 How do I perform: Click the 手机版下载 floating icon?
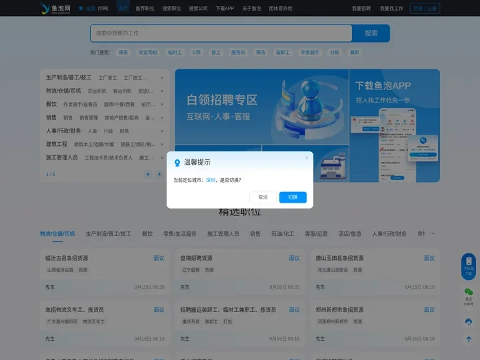[469, 266]
